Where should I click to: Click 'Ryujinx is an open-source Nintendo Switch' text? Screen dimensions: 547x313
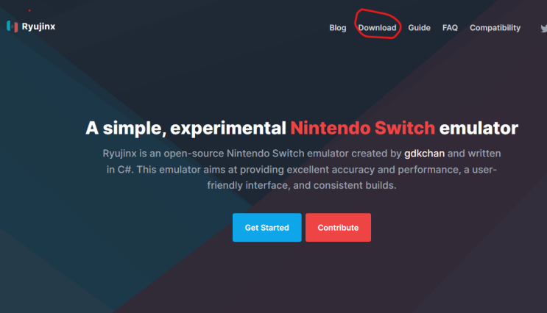tap(203, 154)
